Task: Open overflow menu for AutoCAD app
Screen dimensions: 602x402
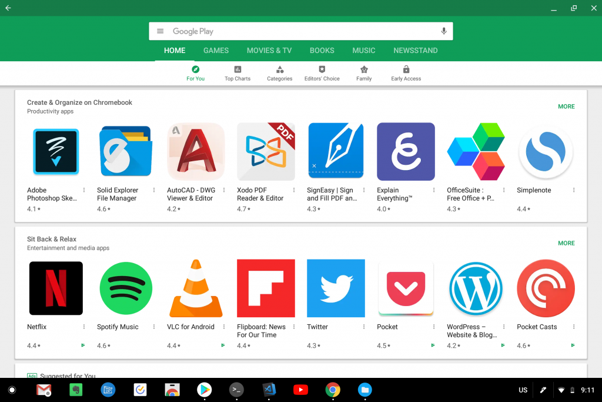Action: 224,190
